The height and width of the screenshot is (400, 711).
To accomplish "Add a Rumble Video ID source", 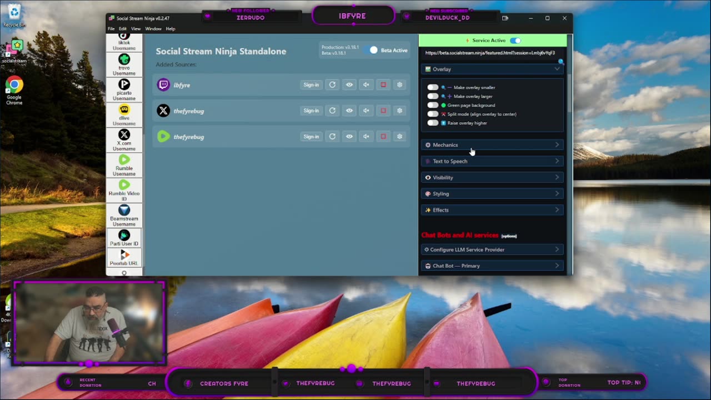I will tap(124, 190).
